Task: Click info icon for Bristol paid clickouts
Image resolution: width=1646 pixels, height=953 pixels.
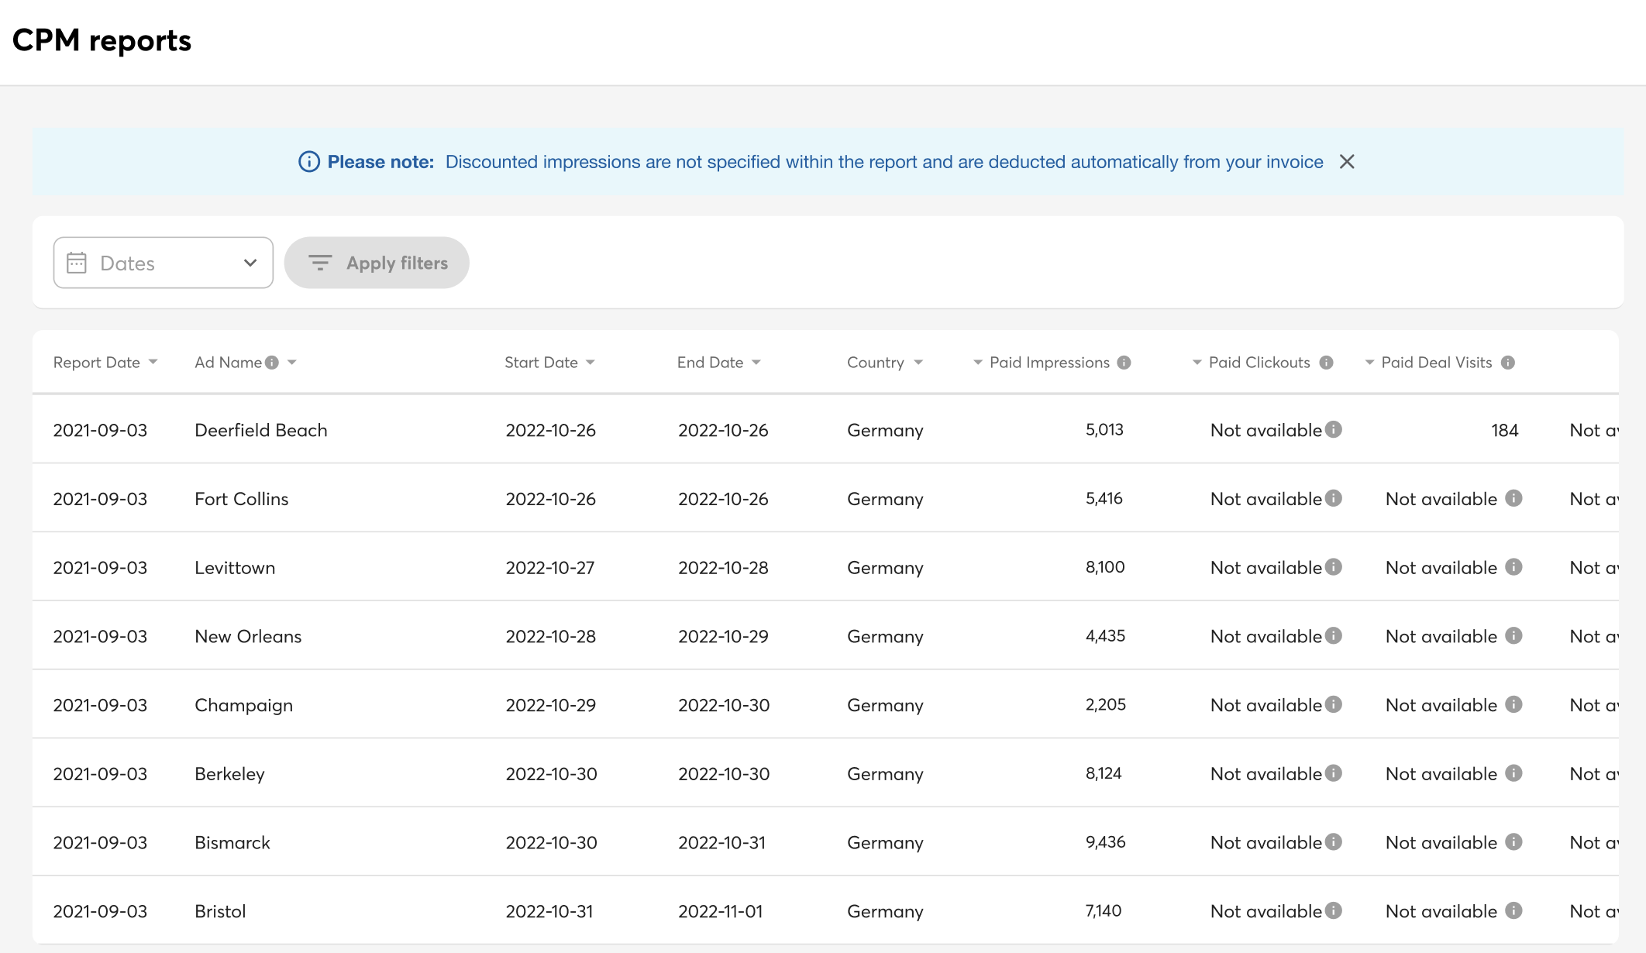Action: tap(1333, 910)
